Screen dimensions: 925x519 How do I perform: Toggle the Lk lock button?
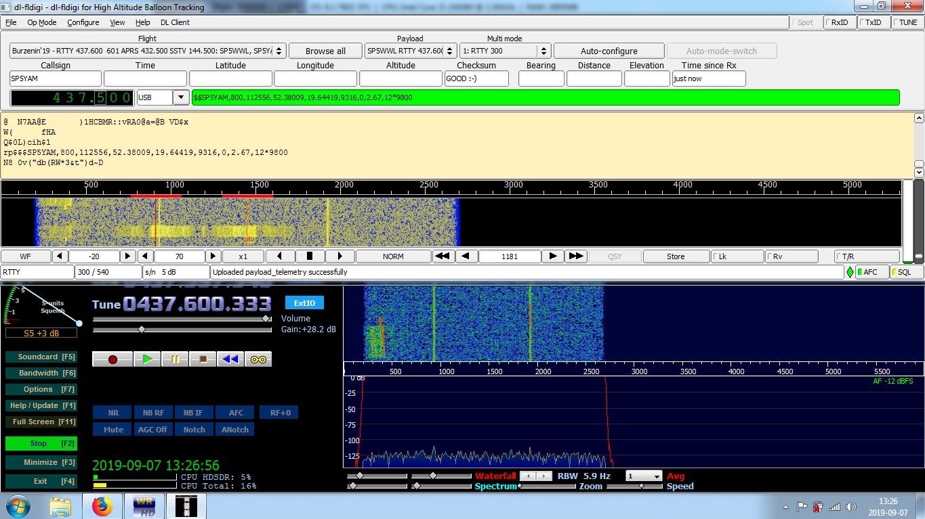click(737, 256)
